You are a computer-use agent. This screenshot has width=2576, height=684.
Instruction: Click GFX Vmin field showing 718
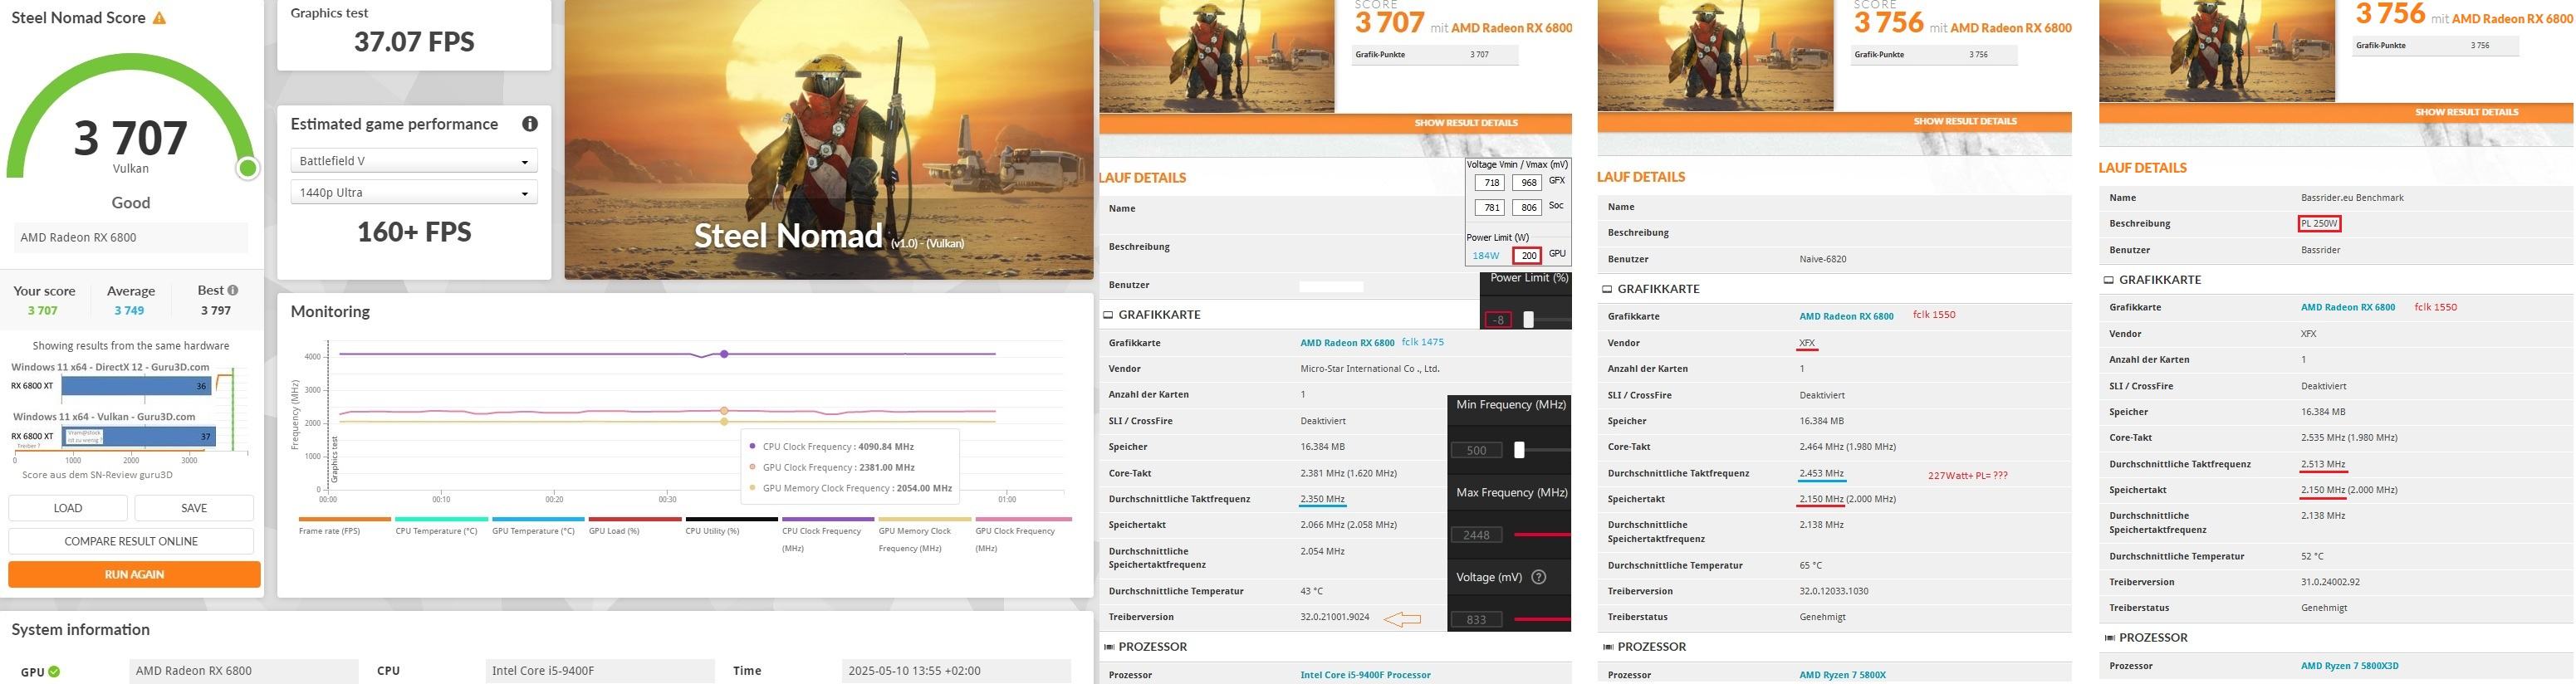click(1489, 183)
